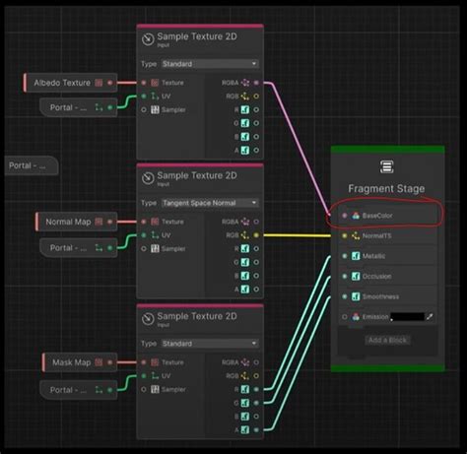The image size is (467, 454).
Task: Click the Fragment Stage stack icon
Action: (x=387, y=166)
